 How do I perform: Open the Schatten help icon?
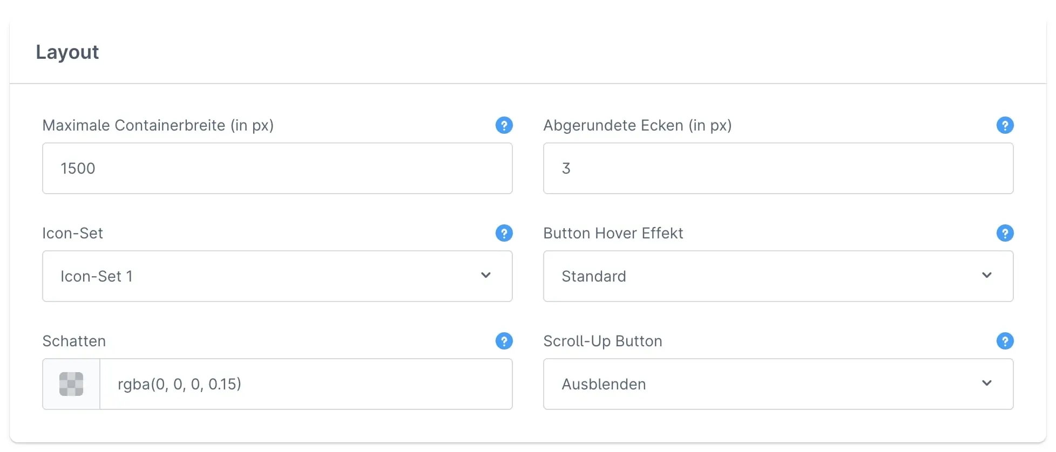[x=504, y=341]
